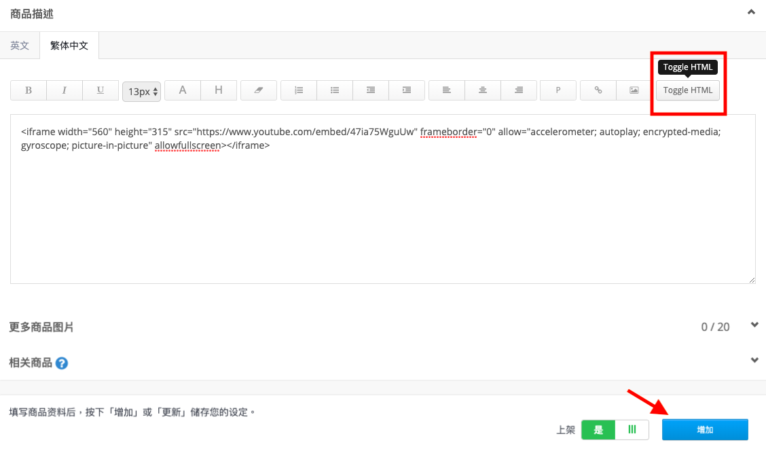Toggle italic text formatting
Image resolution: width=766 pixels, height=451 pixels.
pos(65,90)
